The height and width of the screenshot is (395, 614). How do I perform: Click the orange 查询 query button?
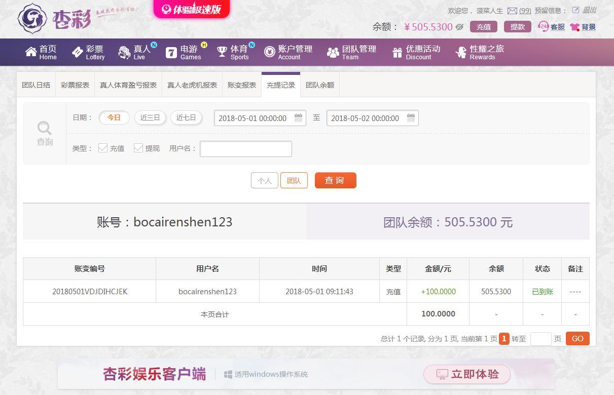(336, 180)
